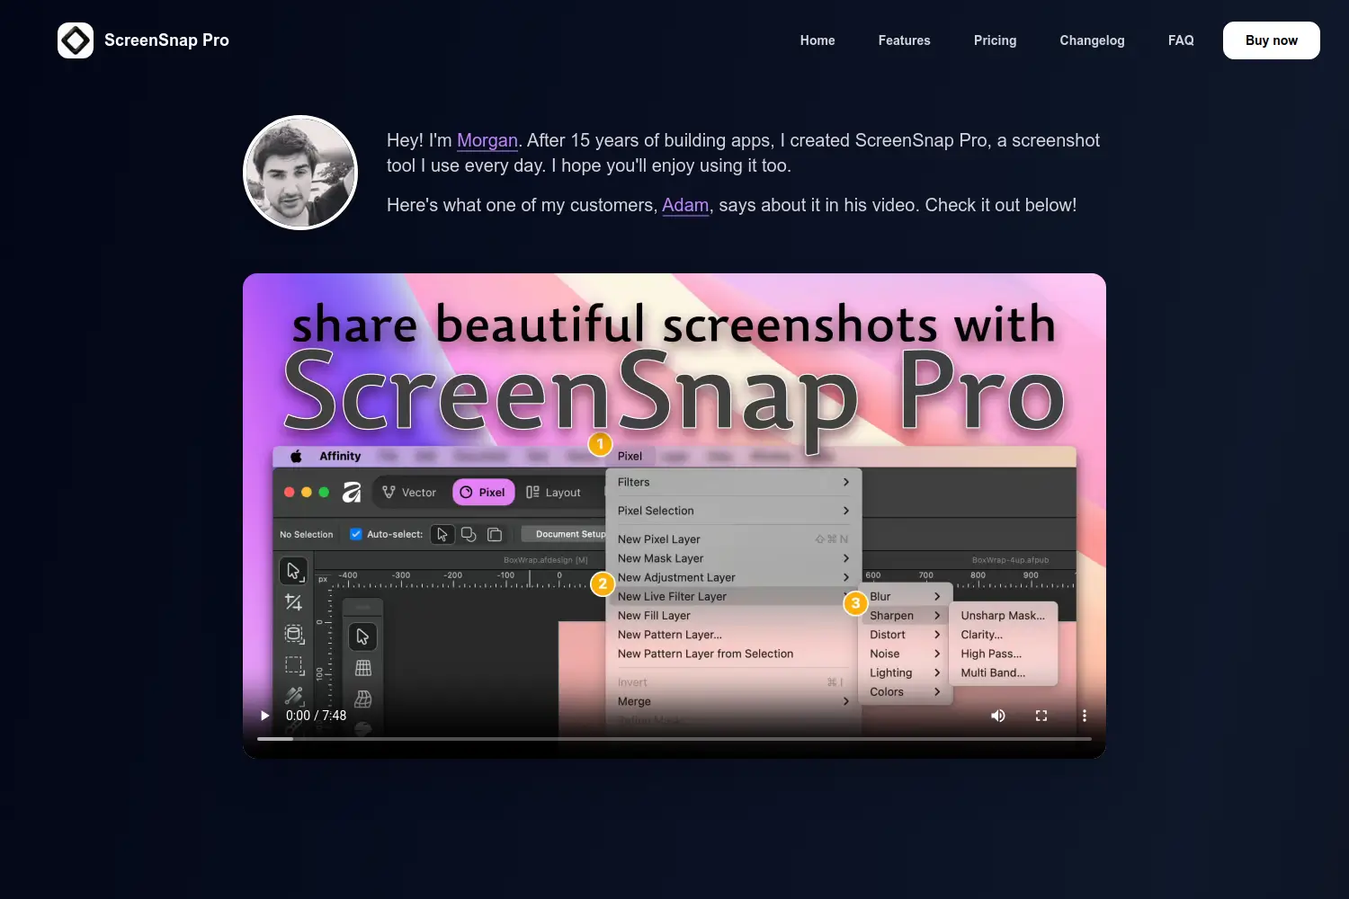Select the arrow tool in the floating panel
This screenshot has height=899, width=1349.
[x=362, y=636]
